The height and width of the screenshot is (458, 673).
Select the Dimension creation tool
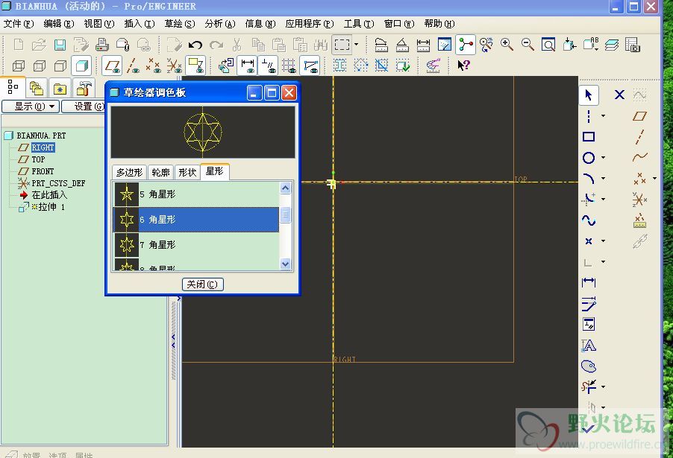click(589, 282)
